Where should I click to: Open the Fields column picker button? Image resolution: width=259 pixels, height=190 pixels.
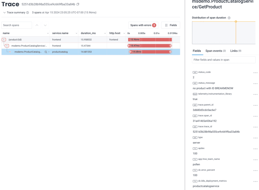171,25
